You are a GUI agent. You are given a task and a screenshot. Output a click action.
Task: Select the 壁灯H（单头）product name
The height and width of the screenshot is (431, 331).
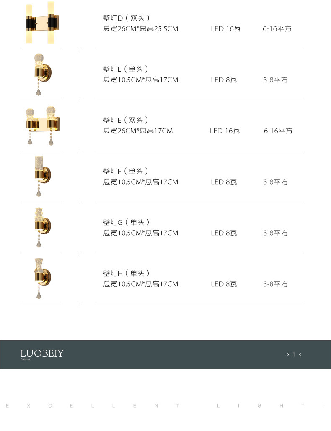pos(127,273)
